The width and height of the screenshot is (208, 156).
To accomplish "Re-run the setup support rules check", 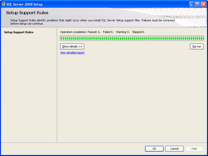I will (x=197, y=47).
